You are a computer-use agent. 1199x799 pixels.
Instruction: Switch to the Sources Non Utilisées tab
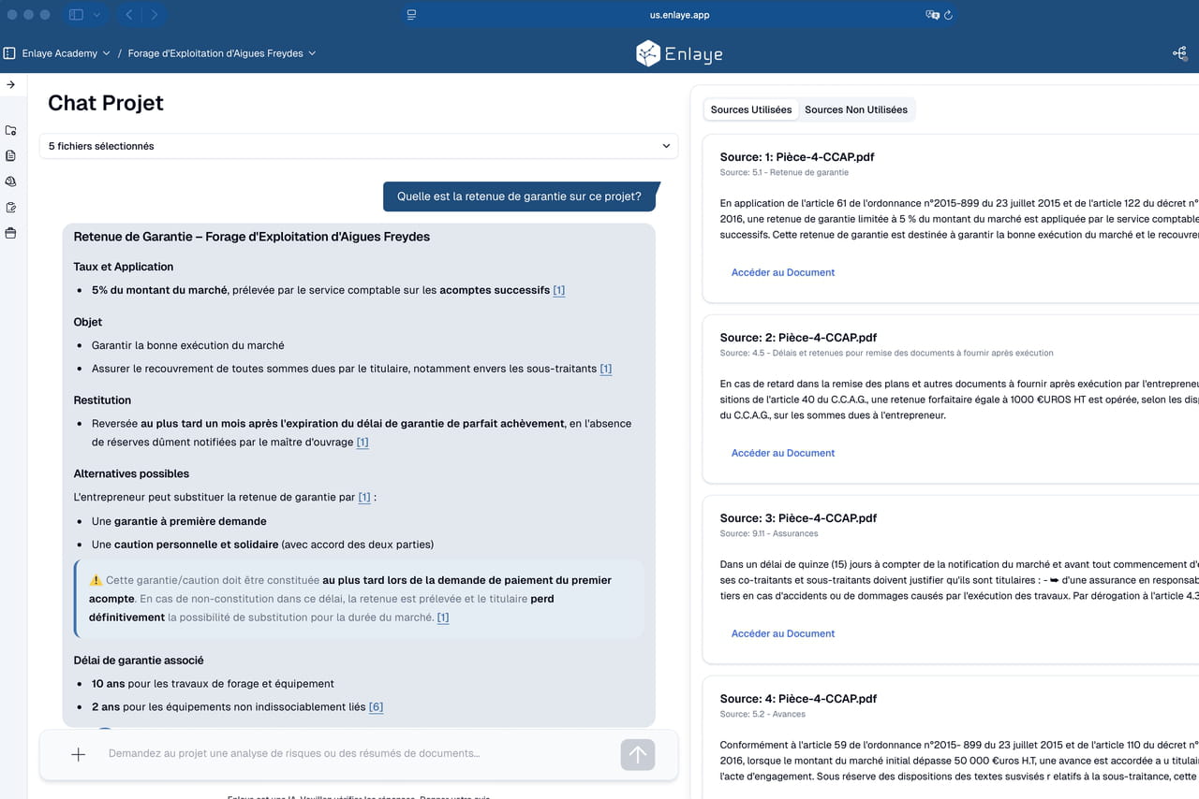(856, 109)
